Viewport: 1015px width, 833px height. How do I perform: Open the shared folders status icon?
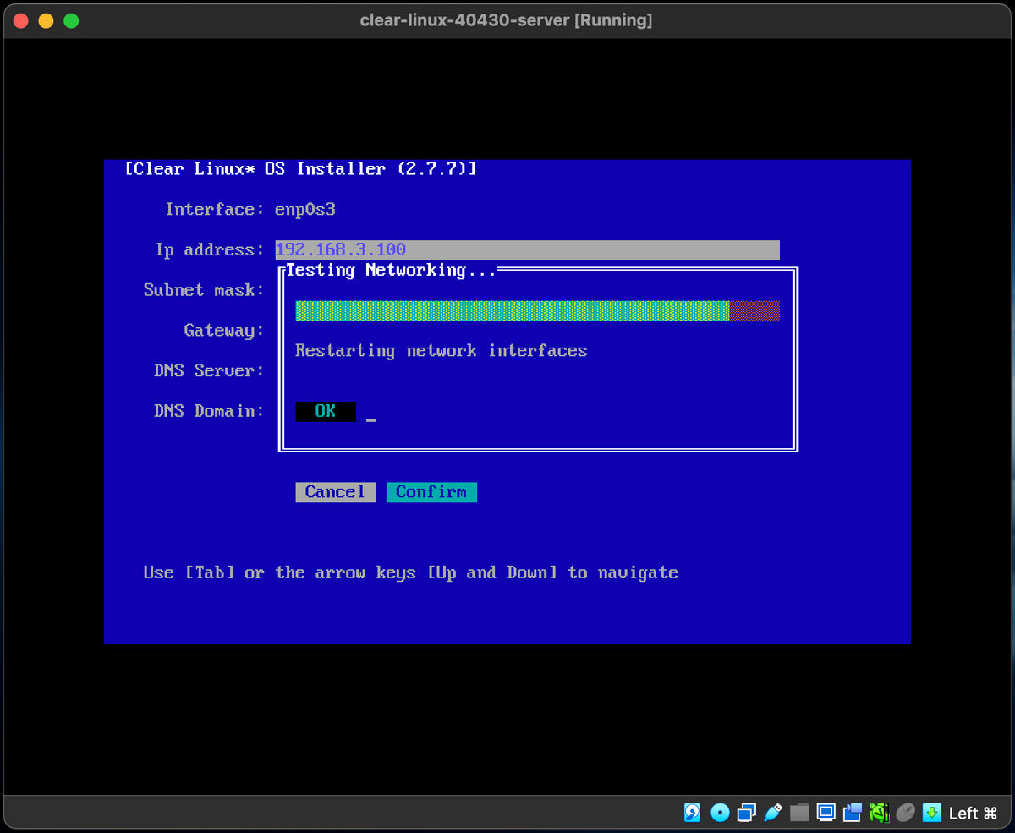[x=798, y=813]
